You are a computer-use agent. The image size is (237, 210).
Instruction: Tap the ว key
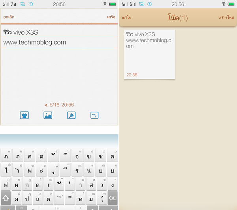102,184
